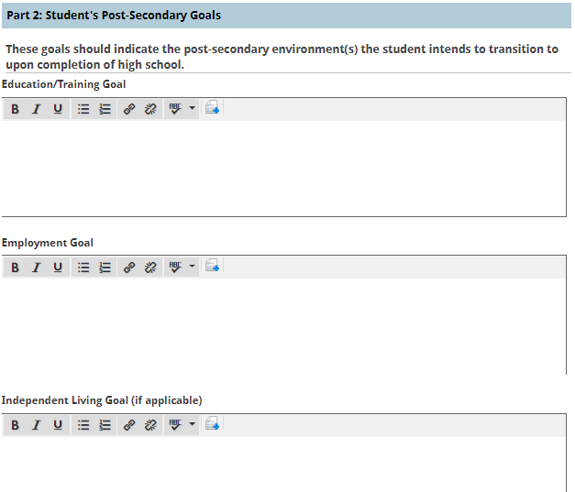This screenshot has height=492, width=575.
Task: Toggle Italic in Independent Living Goal editor
Action: click(36, 425)
